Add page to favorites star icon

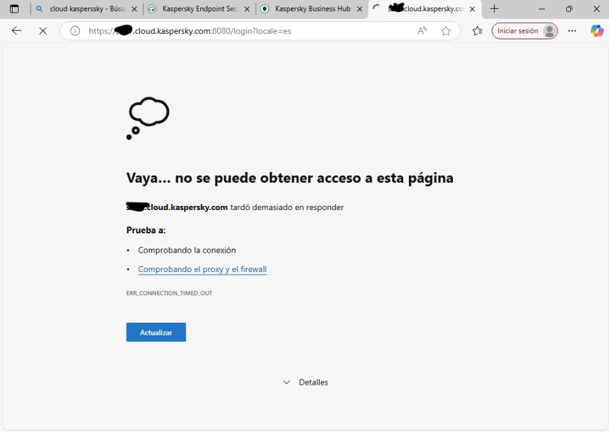click(446, 31)
